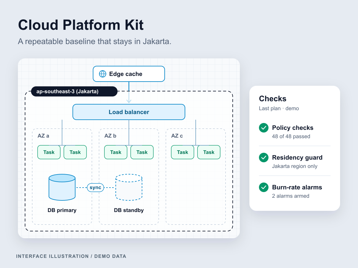Click the Residency guard title
The width and height of the screenshot is (358, 268).
pos(297,158)
